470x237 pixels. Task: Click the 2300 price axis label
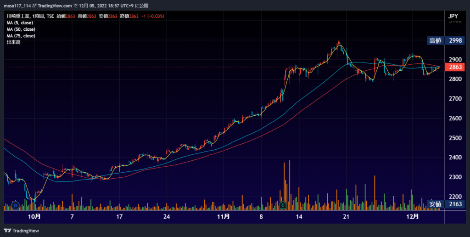click(x=455, y=177)
